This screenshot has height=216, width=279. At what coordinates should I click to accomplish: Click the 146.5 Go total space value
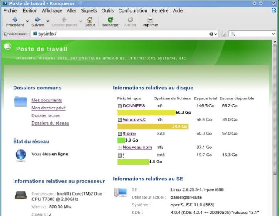pyautogui.click(x=205, y=106)
